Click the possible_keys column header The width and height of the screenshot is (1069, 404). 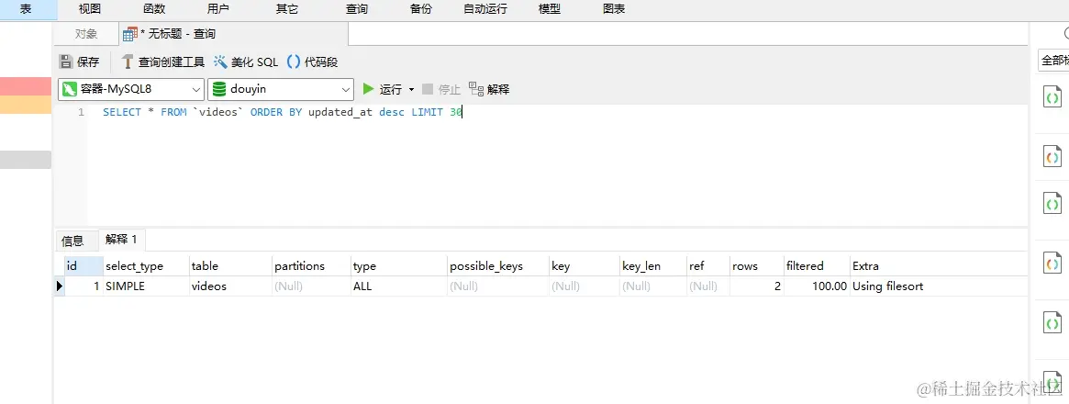click(497, 266)
